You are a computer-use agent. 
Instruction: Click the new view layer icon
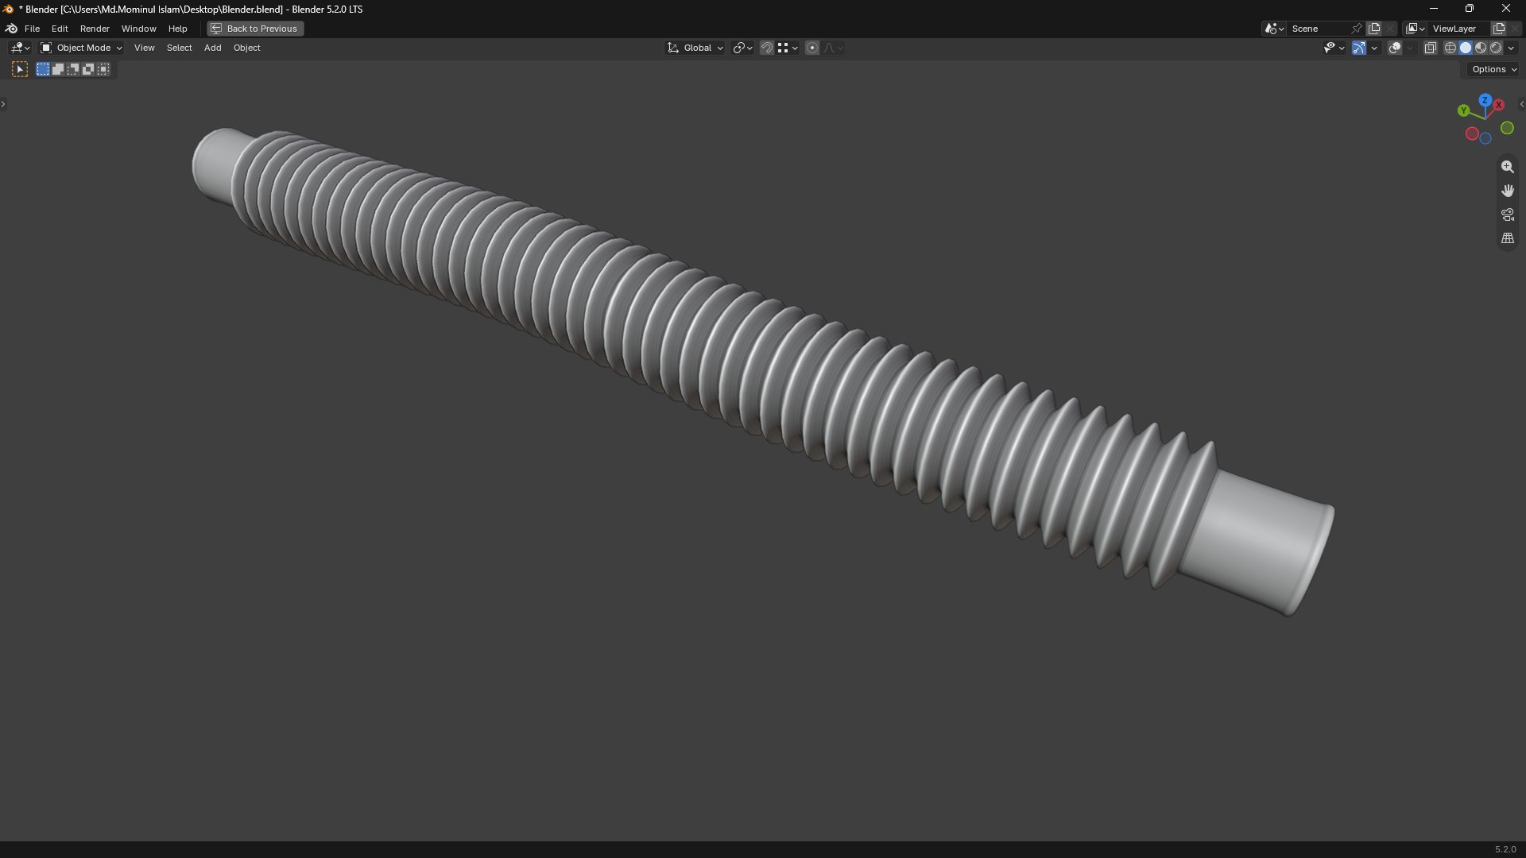tap(1499, 29)
